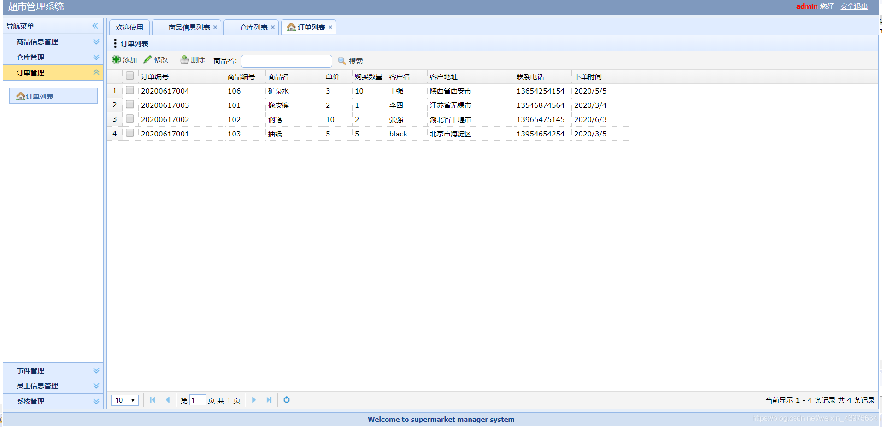This screenshot has height=427, width=882.
Task: Close the 仓库列表 tab
Action: [x=273, y=28]
